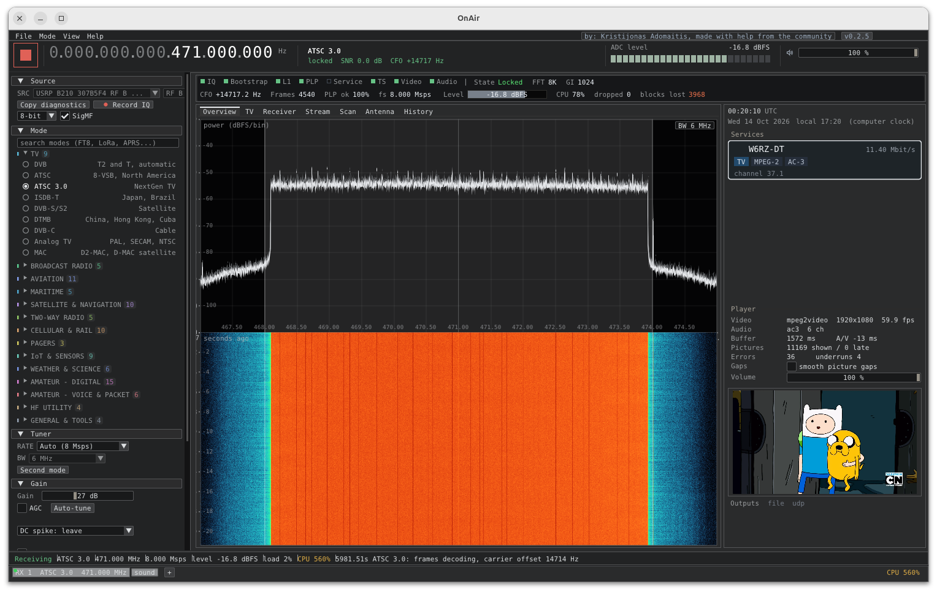Select the DVB-S/S2 satellite mode
The width and height of the screenshot is (937, 592).
(26, 208)
